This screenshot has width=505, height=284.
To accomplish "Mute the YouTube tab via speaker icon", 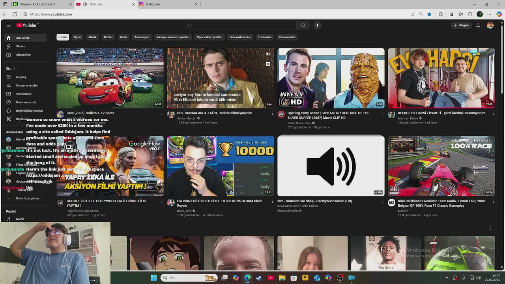I will pos(84,4).
